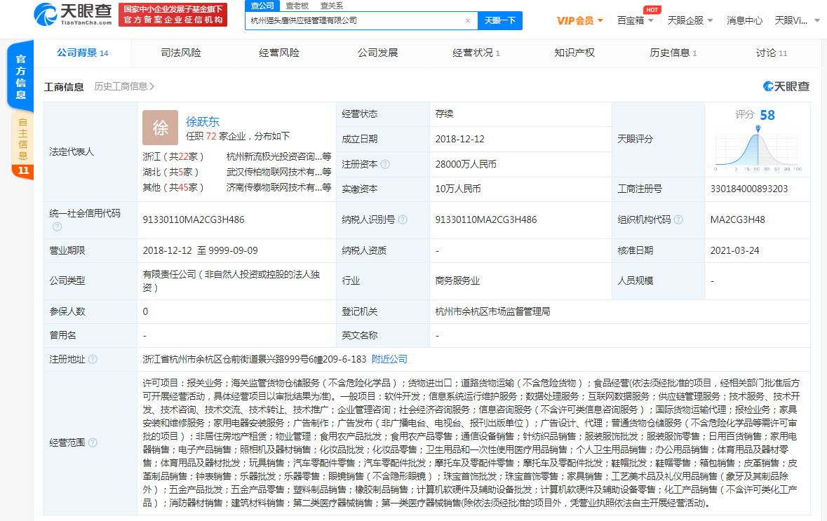
Task: Click the 成立日期 value 2018-12-12
Action: (x=460, y=139)
